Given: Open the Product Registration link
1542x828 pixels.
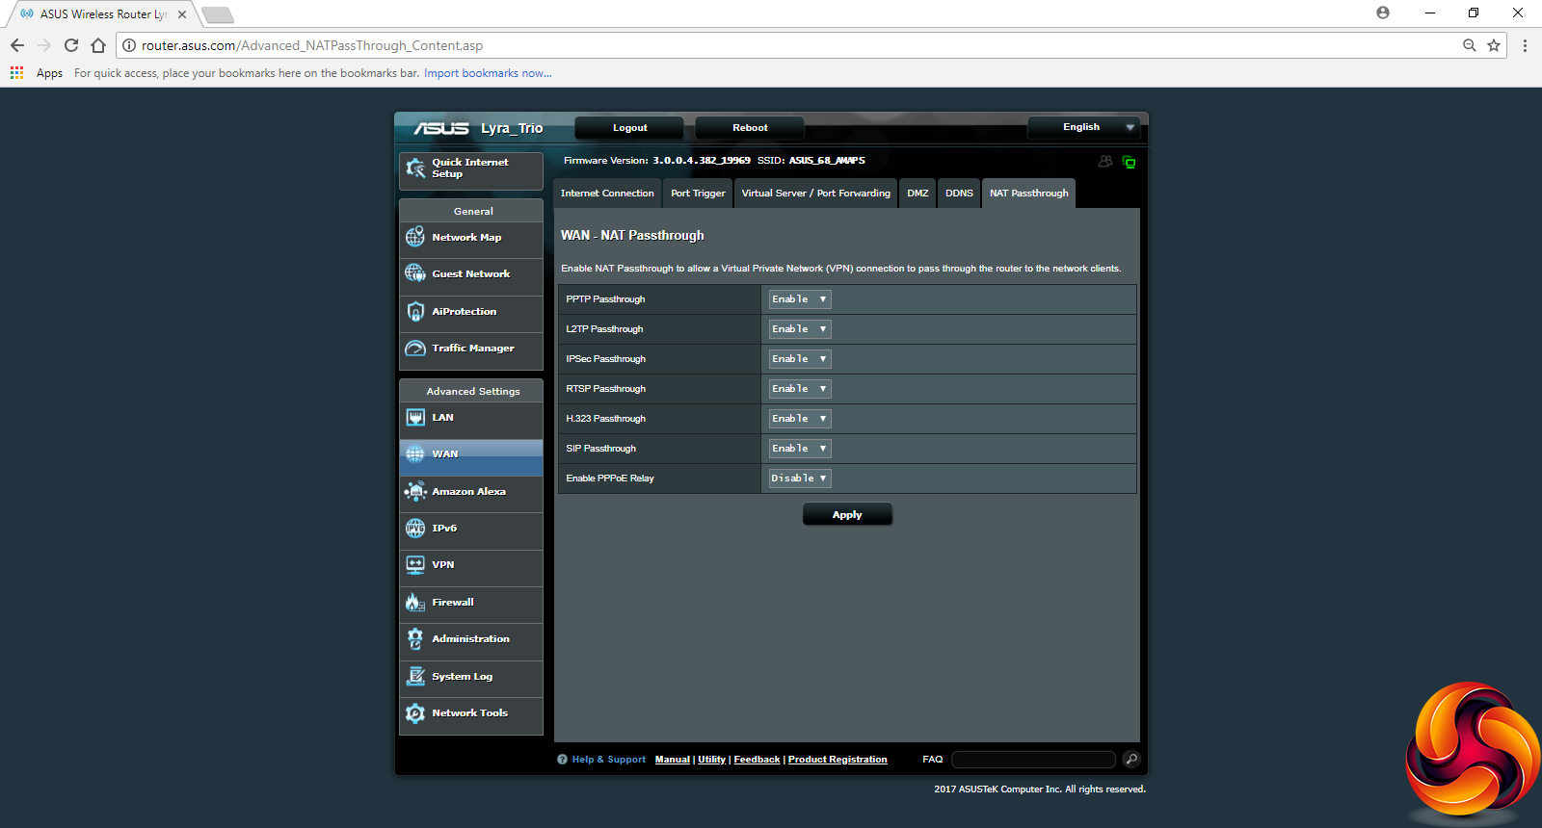Looking at the screenshot, I should [837, 760].
